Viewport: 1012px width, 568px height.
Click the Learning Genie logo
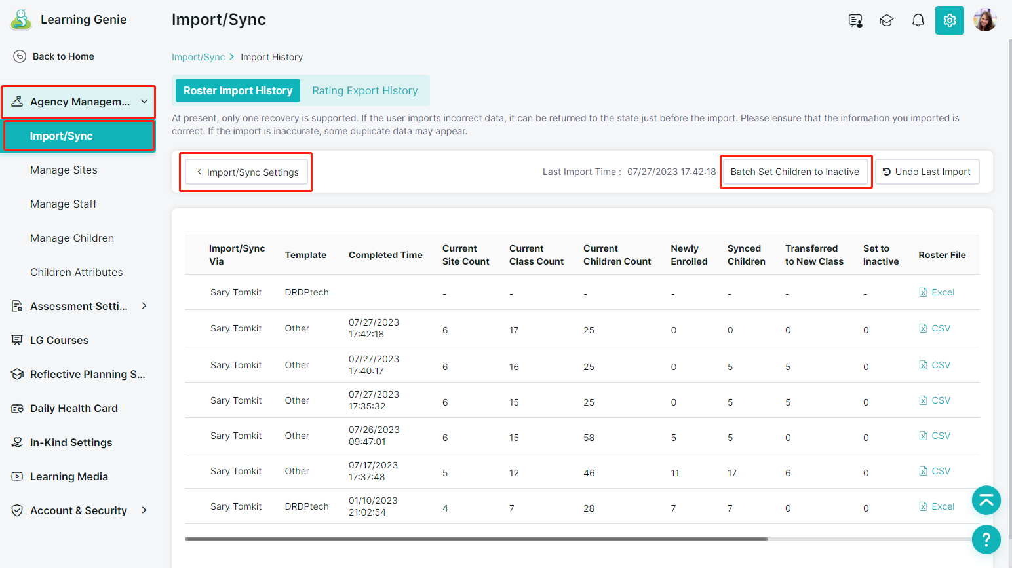pos(22,20)
